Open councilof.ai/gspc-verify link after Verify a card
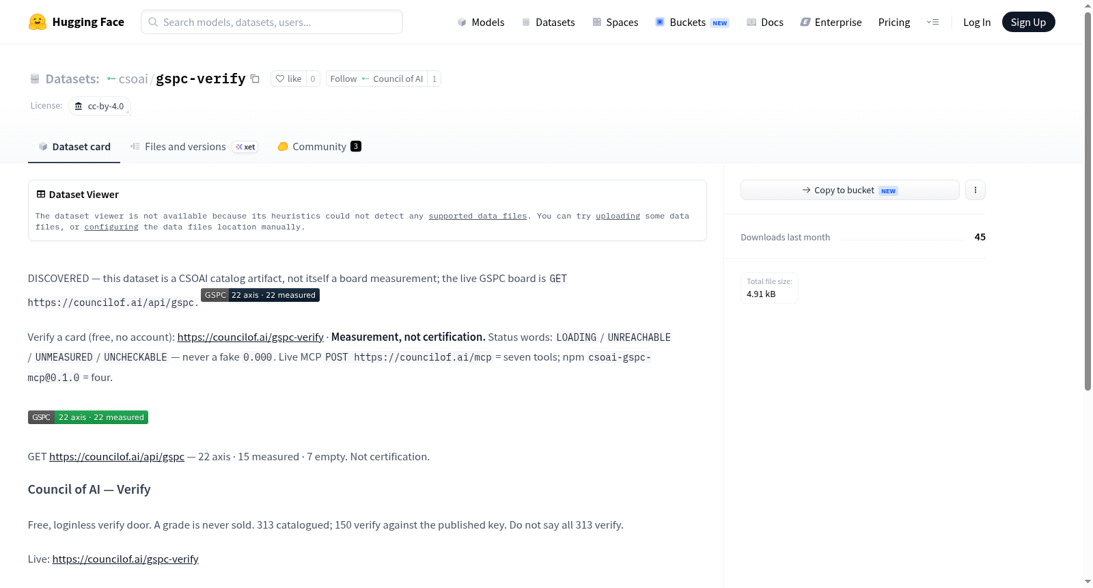The image size is (1093, 588). 251,337
